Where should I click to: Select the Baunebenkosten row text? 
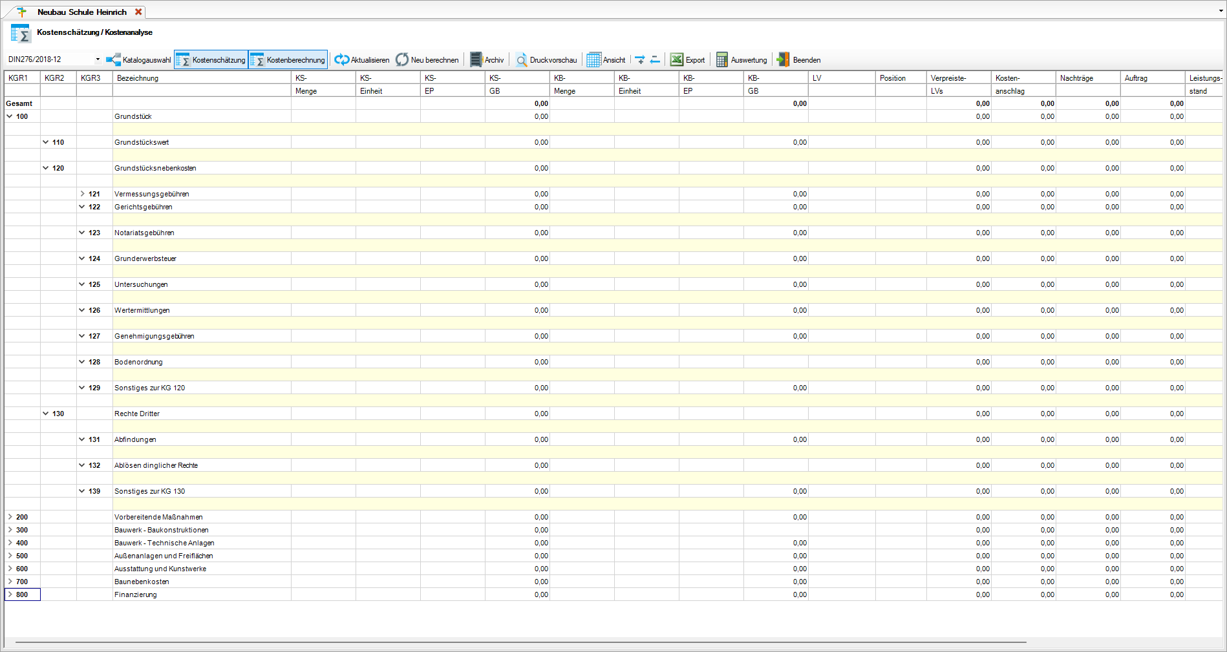[x=142, y=582]
